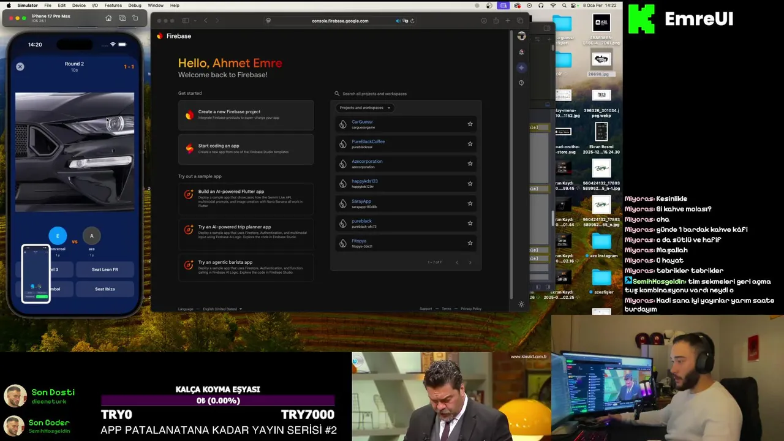Open the Simulator File menu

(x=47, y=6)
